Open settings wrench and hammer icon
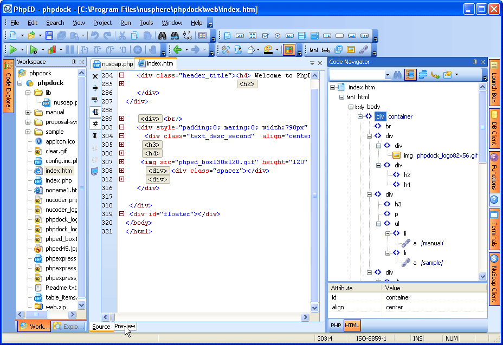Viewport: 503px width, 345px height. pos(226,50)
